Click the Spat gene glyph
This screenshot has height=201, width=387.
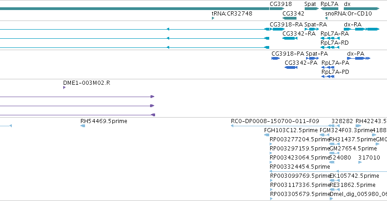pyautogui.click(x=312, y=9)
